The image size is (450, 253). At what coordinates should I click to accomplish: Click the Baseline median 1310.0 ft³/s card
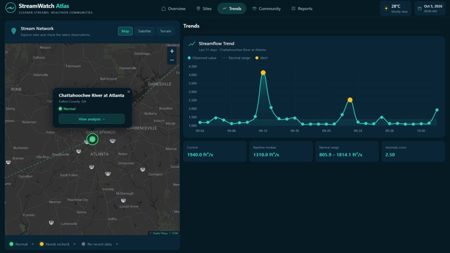pos(281,151)
